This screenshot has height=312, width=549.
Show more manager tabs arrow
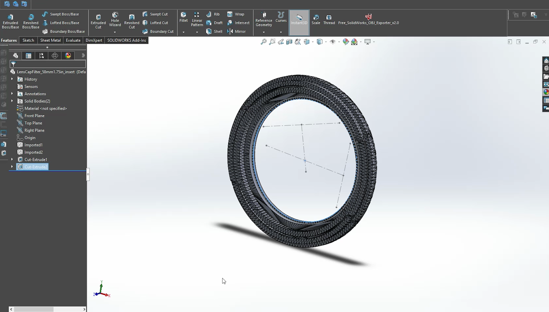point(83,56)
